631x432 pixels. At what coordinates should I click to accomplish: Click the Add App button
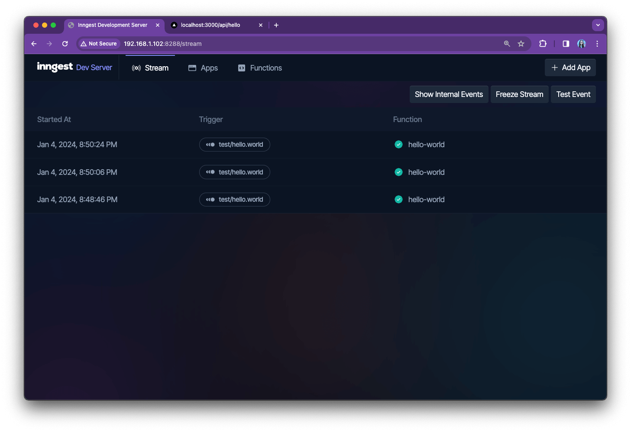[x=570, y=68]
